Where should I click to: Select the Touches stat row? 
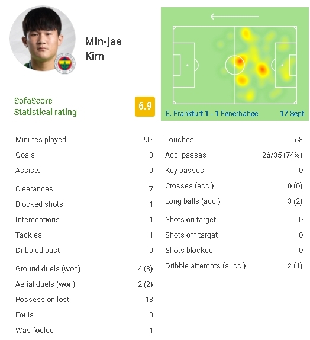point(234,139)
